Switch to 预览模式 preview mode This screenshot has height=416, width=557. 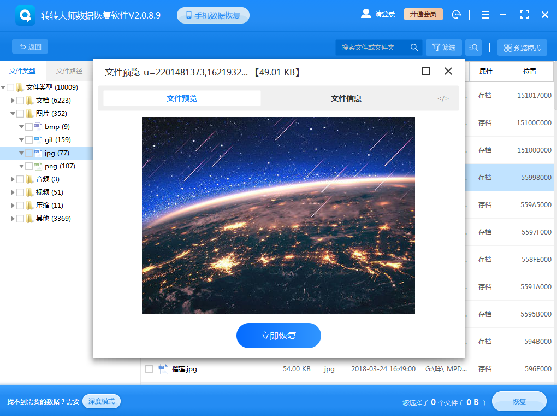(x=522, y=48)
